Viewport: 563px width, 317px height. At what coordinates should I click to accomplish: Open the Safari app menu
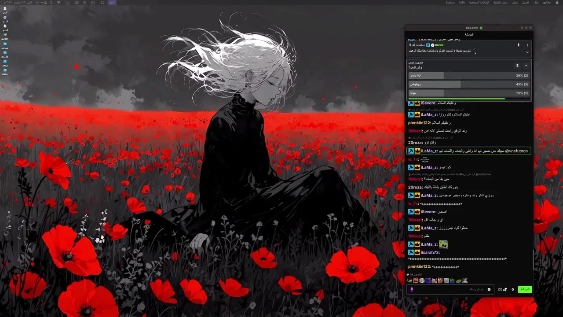(x=546, y=3)
